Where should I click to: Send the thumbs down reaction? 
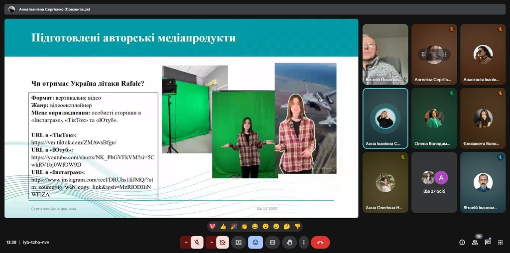click(297, 226)
